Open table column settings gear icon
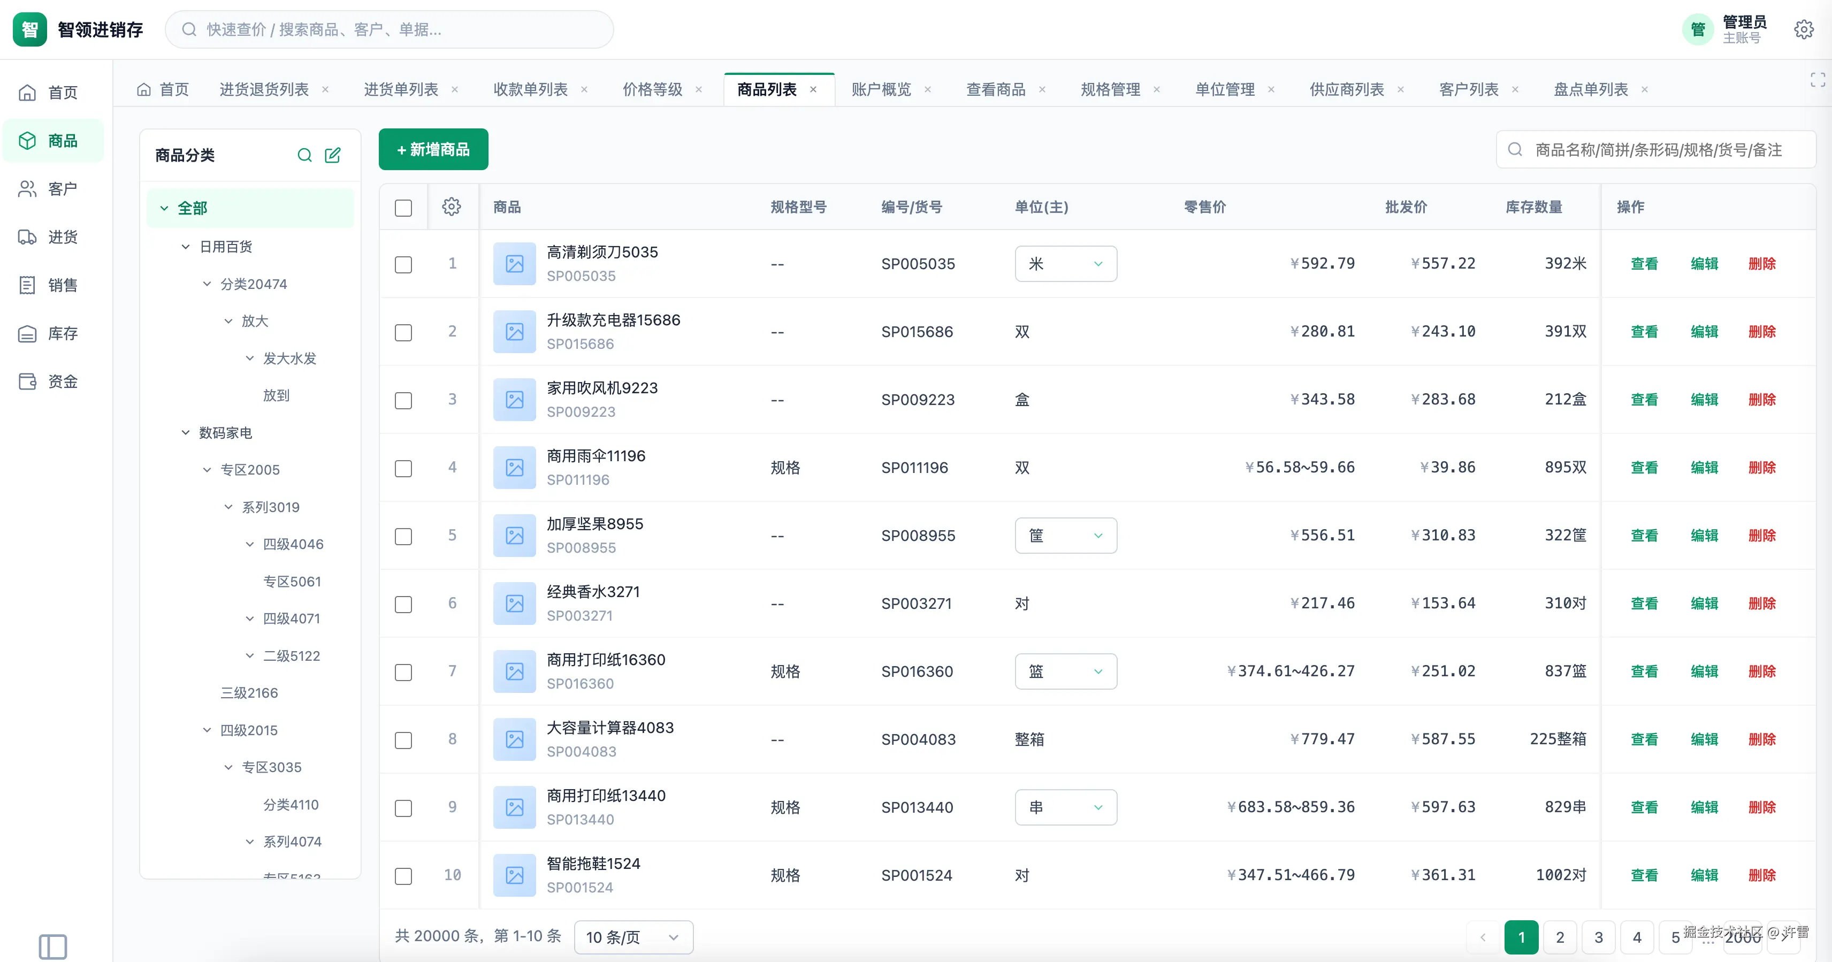This screenshot has height=962, width=1832. click(452, 207)
